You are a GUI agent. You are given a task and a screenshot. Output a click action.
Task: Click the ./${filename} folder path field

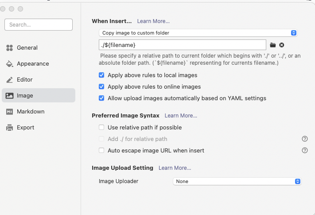(x=183, y=45)
